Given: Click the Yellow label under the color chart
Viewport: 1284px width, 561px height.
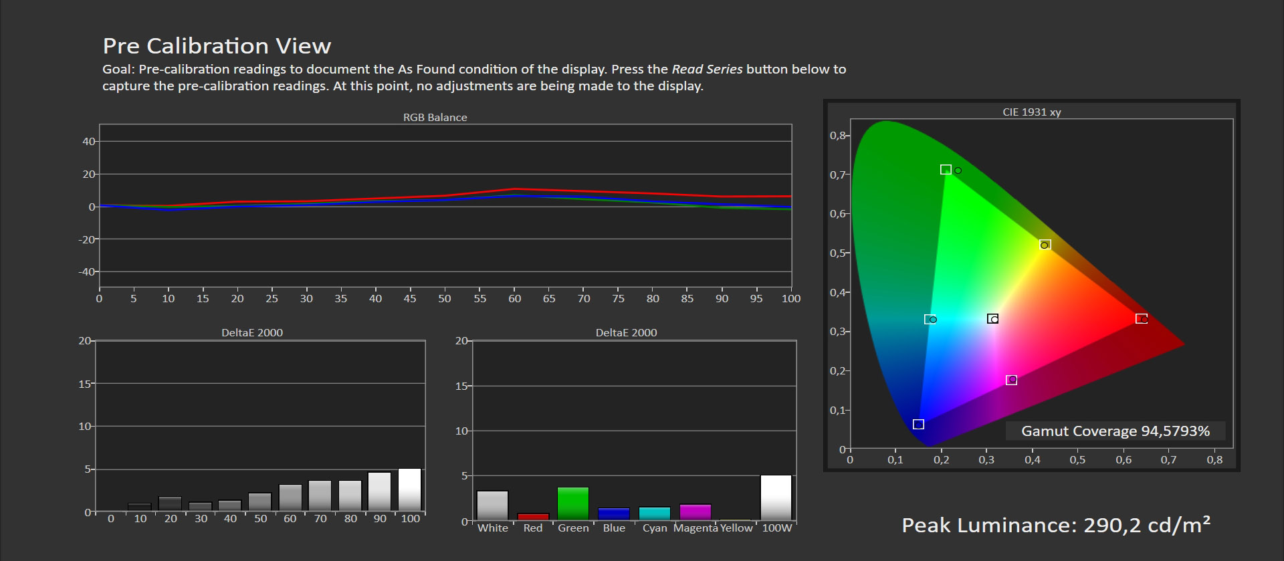Looking at the screenshot, I should (x=736, y=528).
